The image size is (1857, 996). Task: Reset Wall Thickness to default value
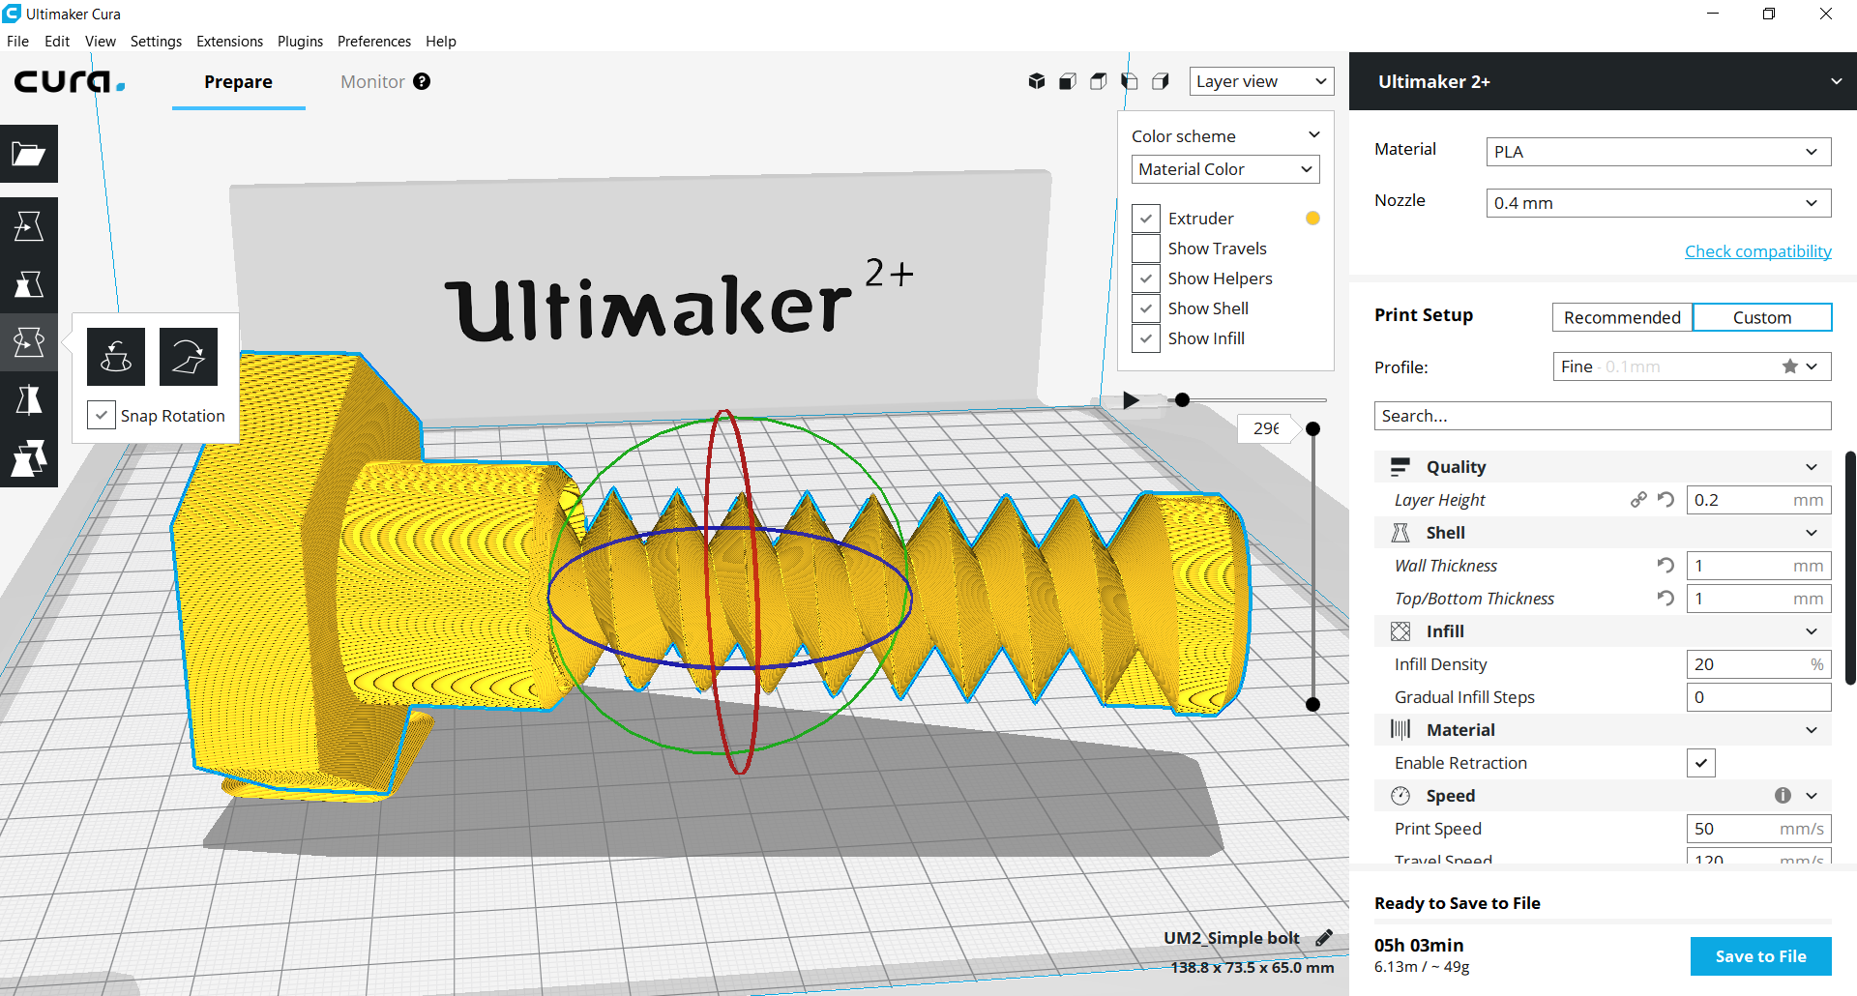[x=1665, y=566]
